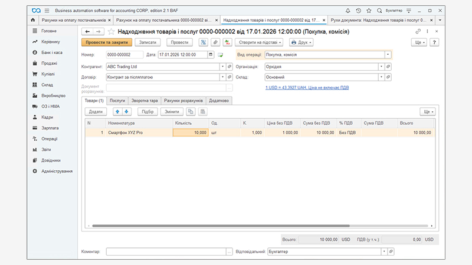
Task: Expand the Вид операції dropdown
Action: [388, 54]
